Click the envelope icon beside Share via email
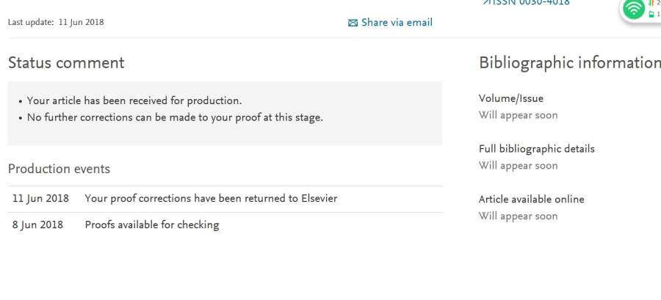 (x=353, y=23)
